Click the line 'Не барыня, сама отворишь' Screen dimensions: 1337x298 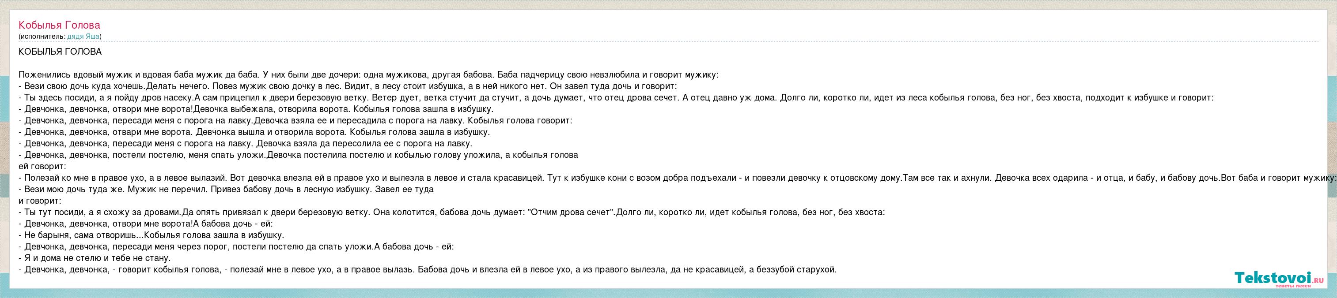151,235
